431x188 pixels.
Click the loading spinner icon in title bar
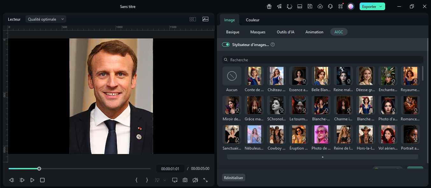pyautogui.click(x=290, y=6)
